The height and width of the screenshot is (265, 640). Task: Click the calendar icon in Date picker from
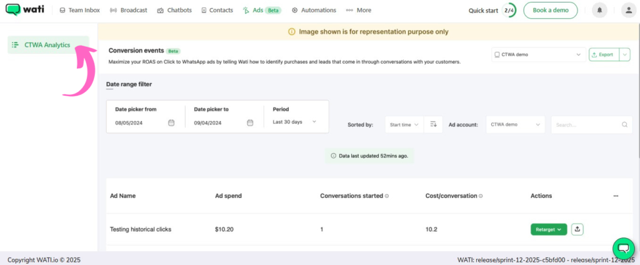(171, 122)
